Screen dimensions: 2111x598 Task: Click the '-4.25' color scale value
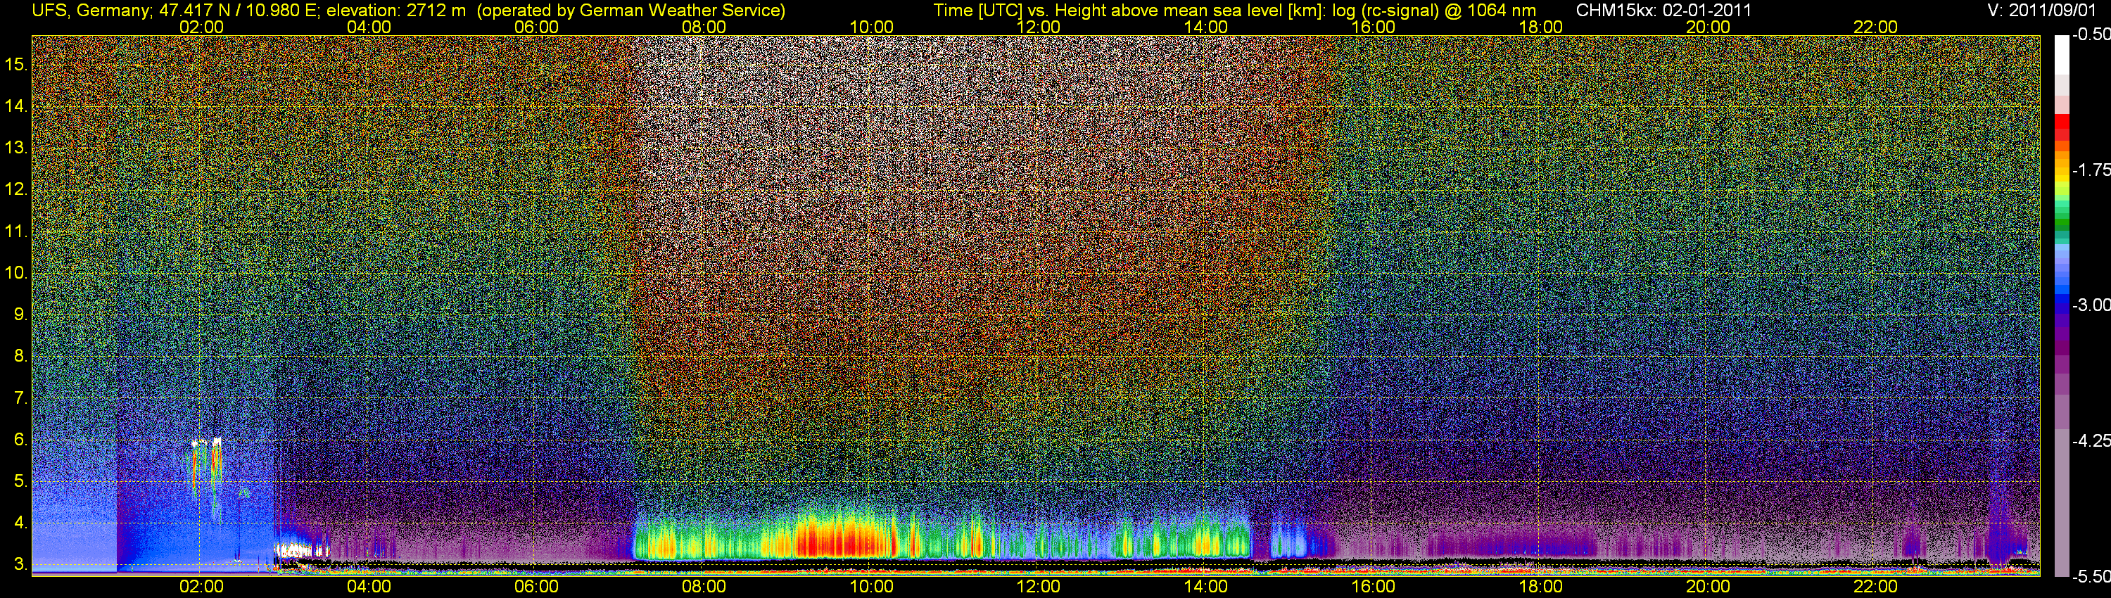(x=2091, y=440)
